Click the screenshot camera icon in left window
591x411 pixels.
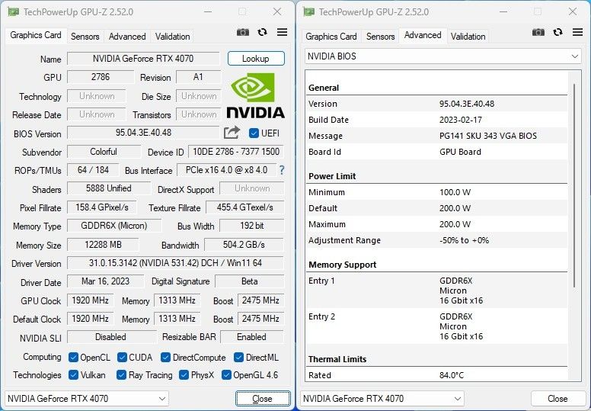(243, 33)
